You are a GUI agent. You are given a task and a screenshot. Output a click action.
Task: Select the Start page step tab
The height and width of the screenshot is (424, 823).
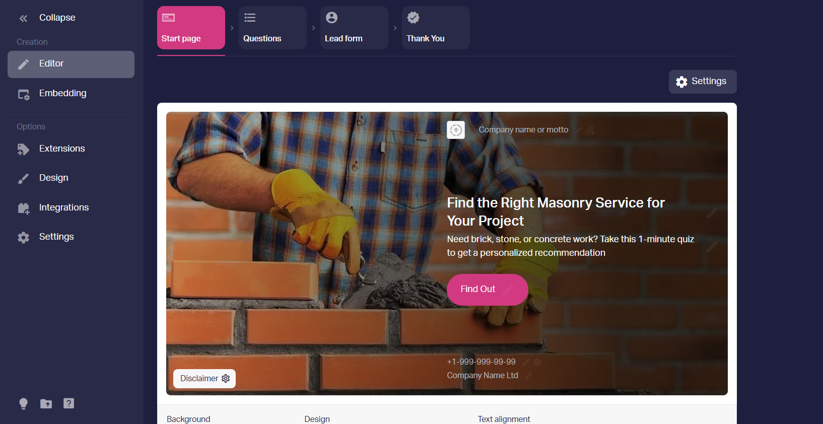coord(191,28)
